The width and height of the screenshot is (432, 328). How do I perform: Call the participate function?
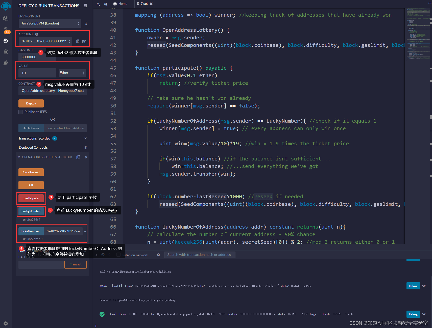31,198
